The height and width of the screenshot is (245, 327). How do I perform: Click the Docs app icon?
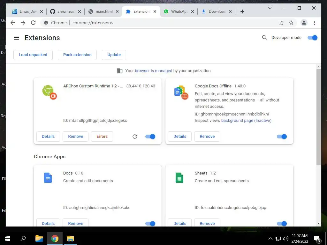coord(48,178)
